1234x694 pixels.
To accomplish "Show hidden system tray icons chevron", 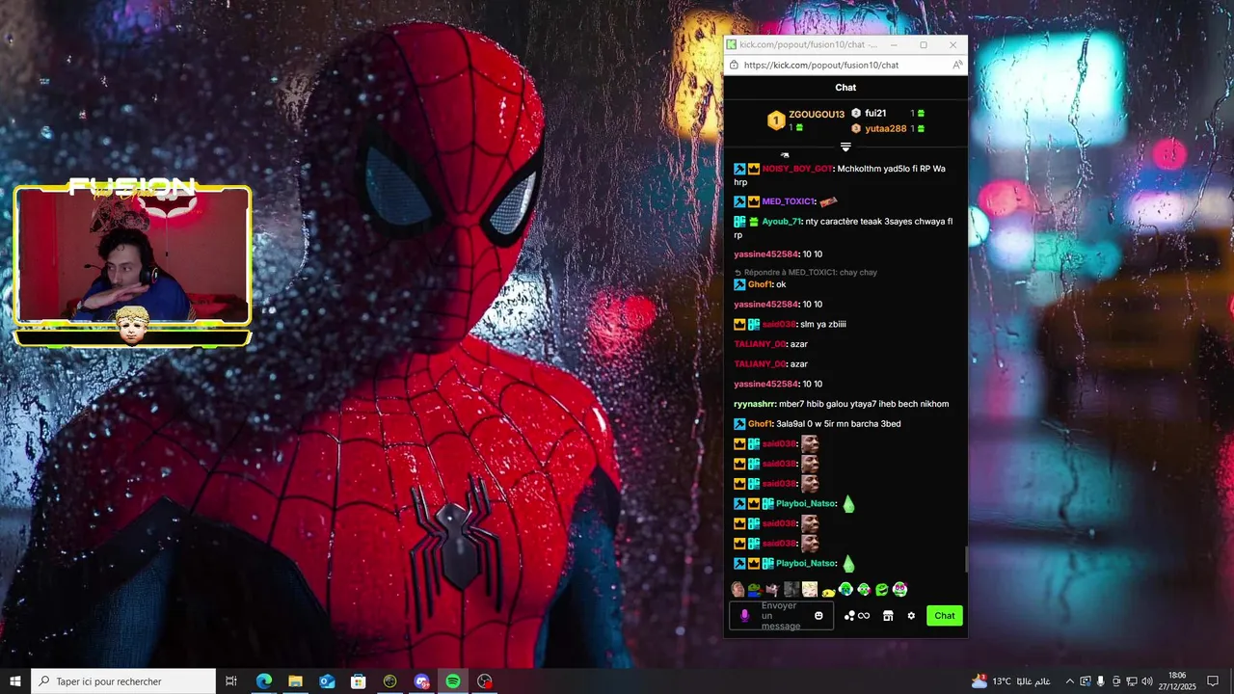I will 1069,681.
